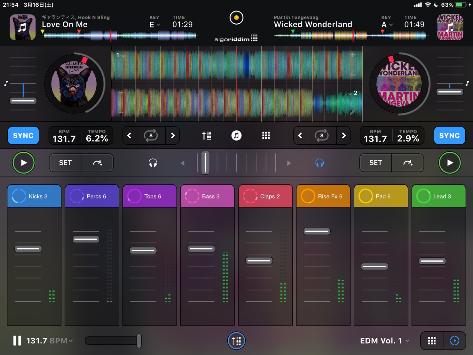Click the Kicks 3 volume fader

point(28,249)
